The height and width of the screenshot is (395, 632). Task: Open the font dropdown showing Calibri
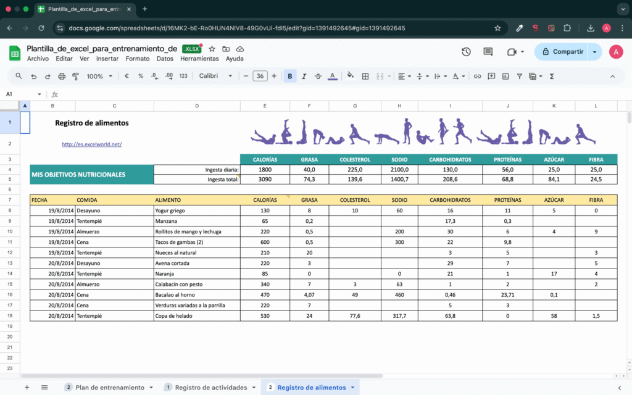tap(214, 76)
